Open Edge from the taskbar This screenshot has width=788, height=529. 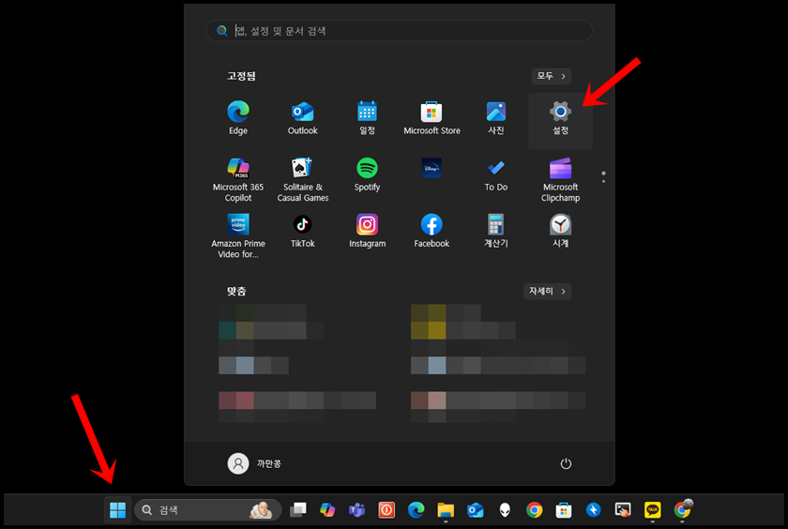click(x=417, y=510)
